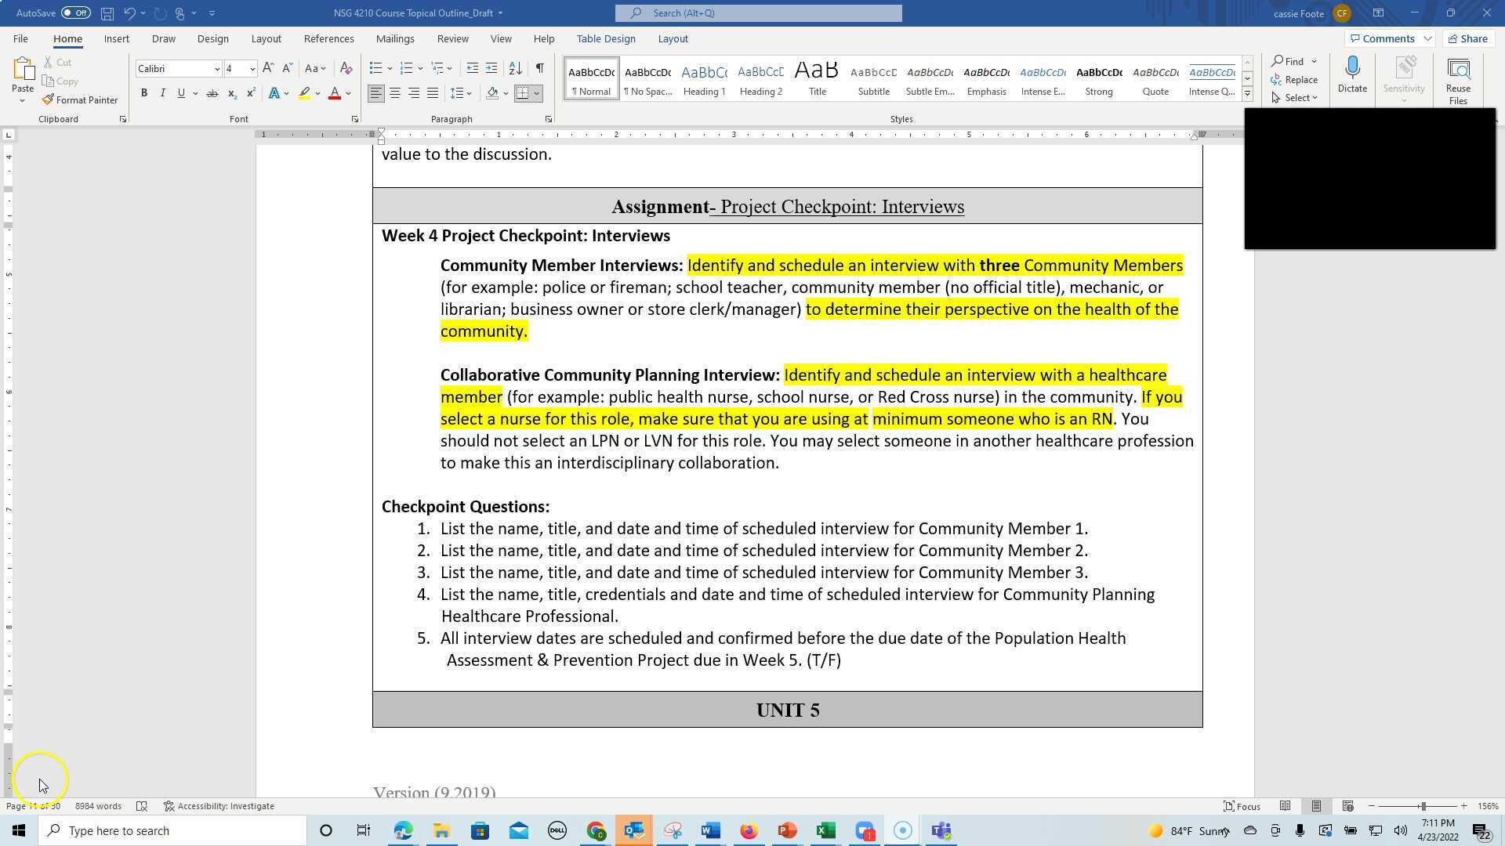Click the Search (Alt+Q) box
The height and width of the screenshot is (846, 1505).
(x=757, y=13)
